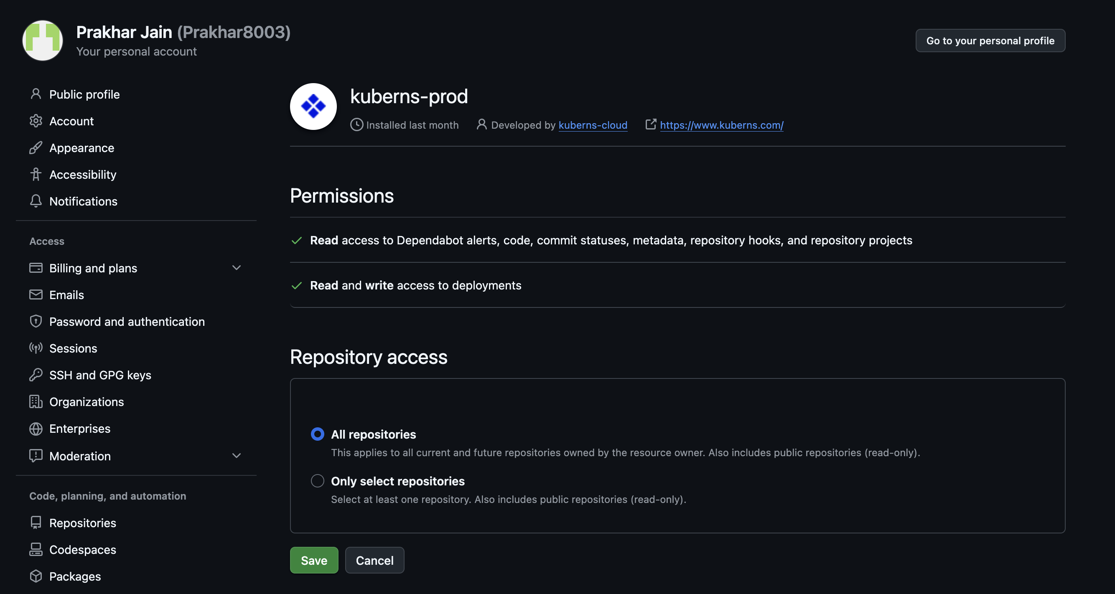Select the All repositories radio button
The width and height of the screenshot is (1115, 594).
click(317, 434)
